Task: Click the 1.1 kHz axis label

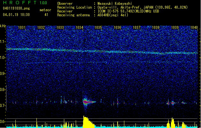Action: point(3,42)
